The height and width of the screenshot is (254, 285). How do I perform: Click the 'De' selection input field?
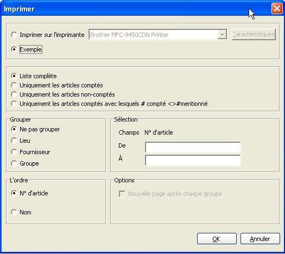point(193,147)
